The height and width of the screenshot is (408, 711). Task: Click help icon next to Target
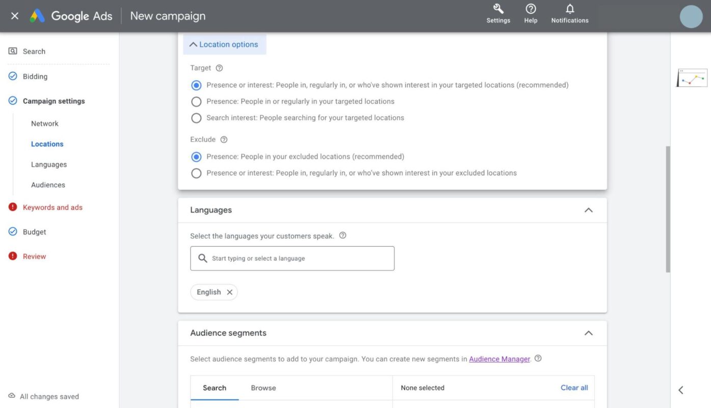click(x=219, y=68)
